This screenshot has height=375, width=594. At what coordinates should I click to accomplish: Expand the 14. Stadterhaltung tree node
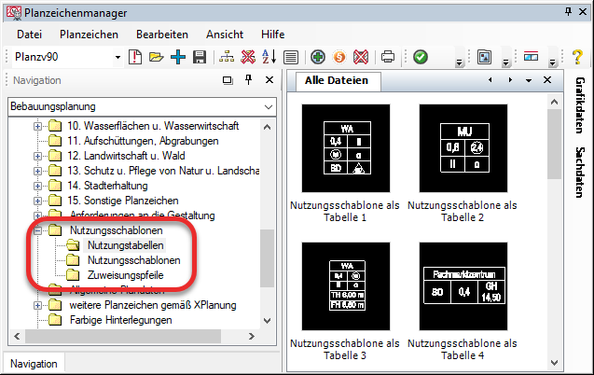click(x=38, y=186)
